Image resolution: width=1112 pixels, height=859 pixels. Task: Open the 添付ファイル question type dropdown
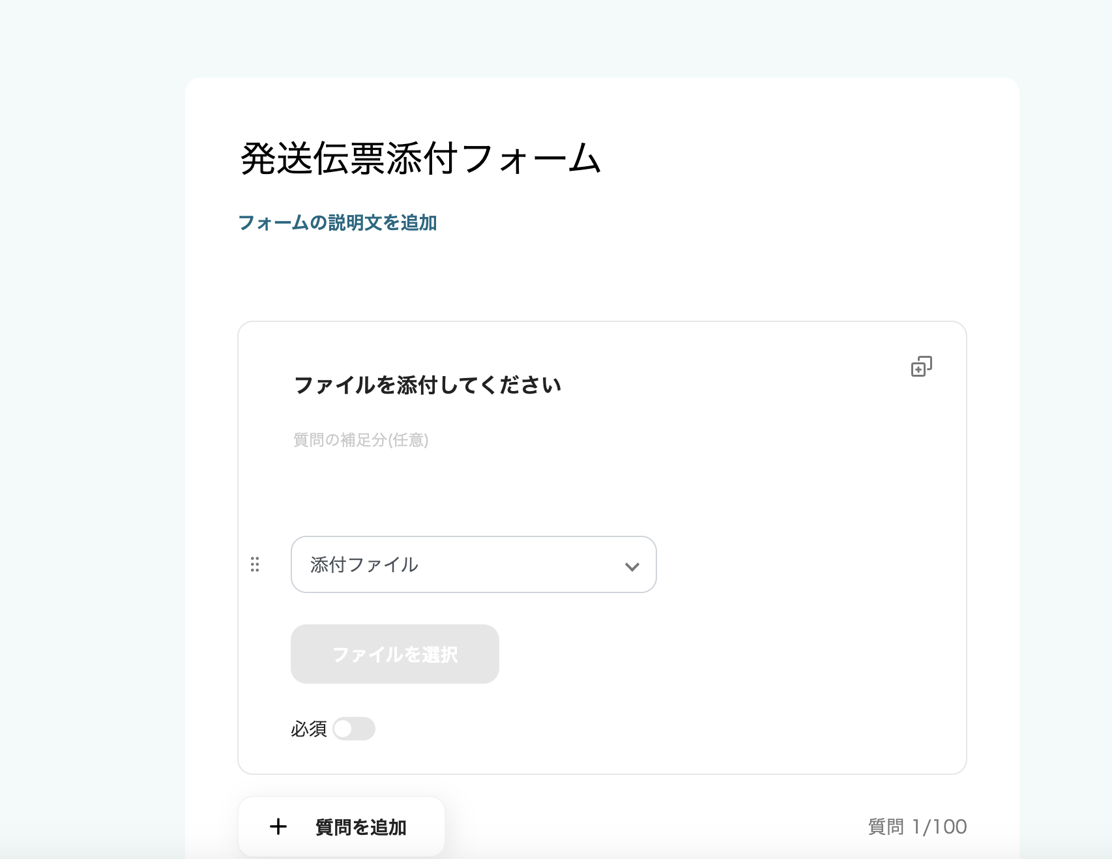(473, 564)
